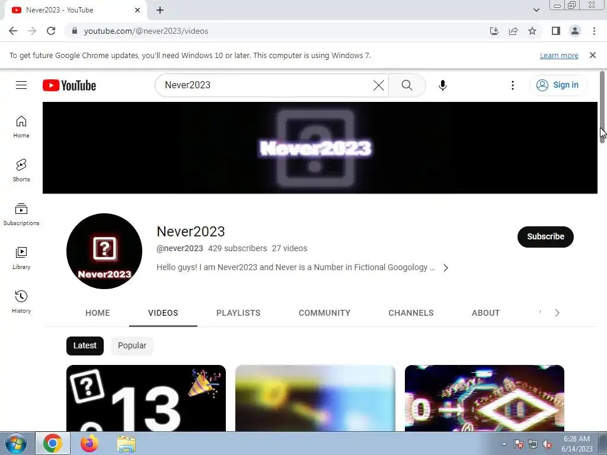Image resolution: width=607 pixels, height=455 pixels.
Task: Select the Popular filter chip
Action: click(x=132, y=346)
